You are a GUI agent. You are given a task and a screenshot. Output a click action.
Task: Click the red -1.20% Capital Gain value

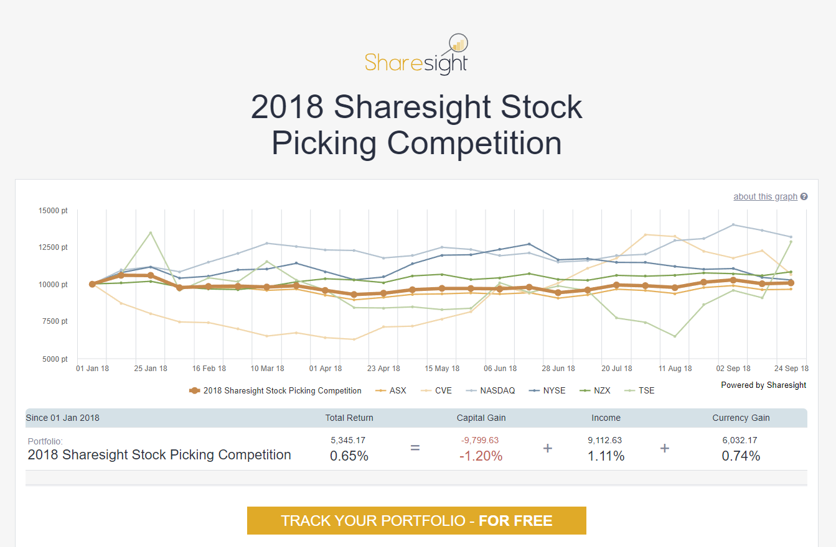[x=481, y=456]
